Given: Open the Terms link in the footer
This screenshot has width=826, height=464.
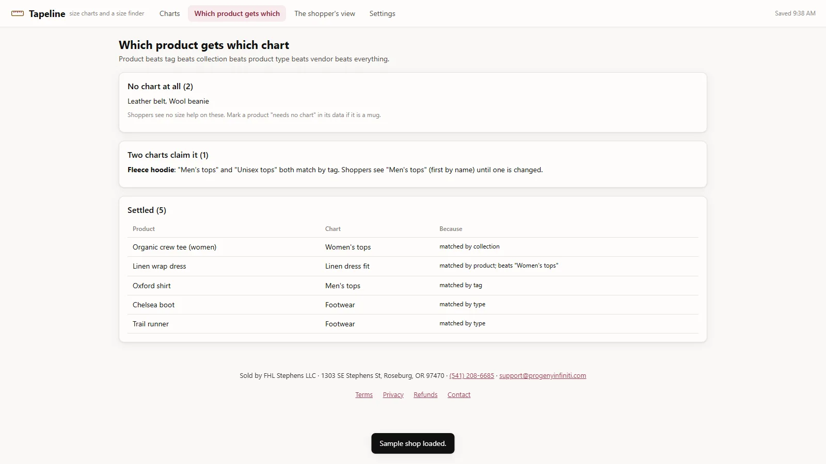Looking at the screenshot, I should (x=364, y=394).
